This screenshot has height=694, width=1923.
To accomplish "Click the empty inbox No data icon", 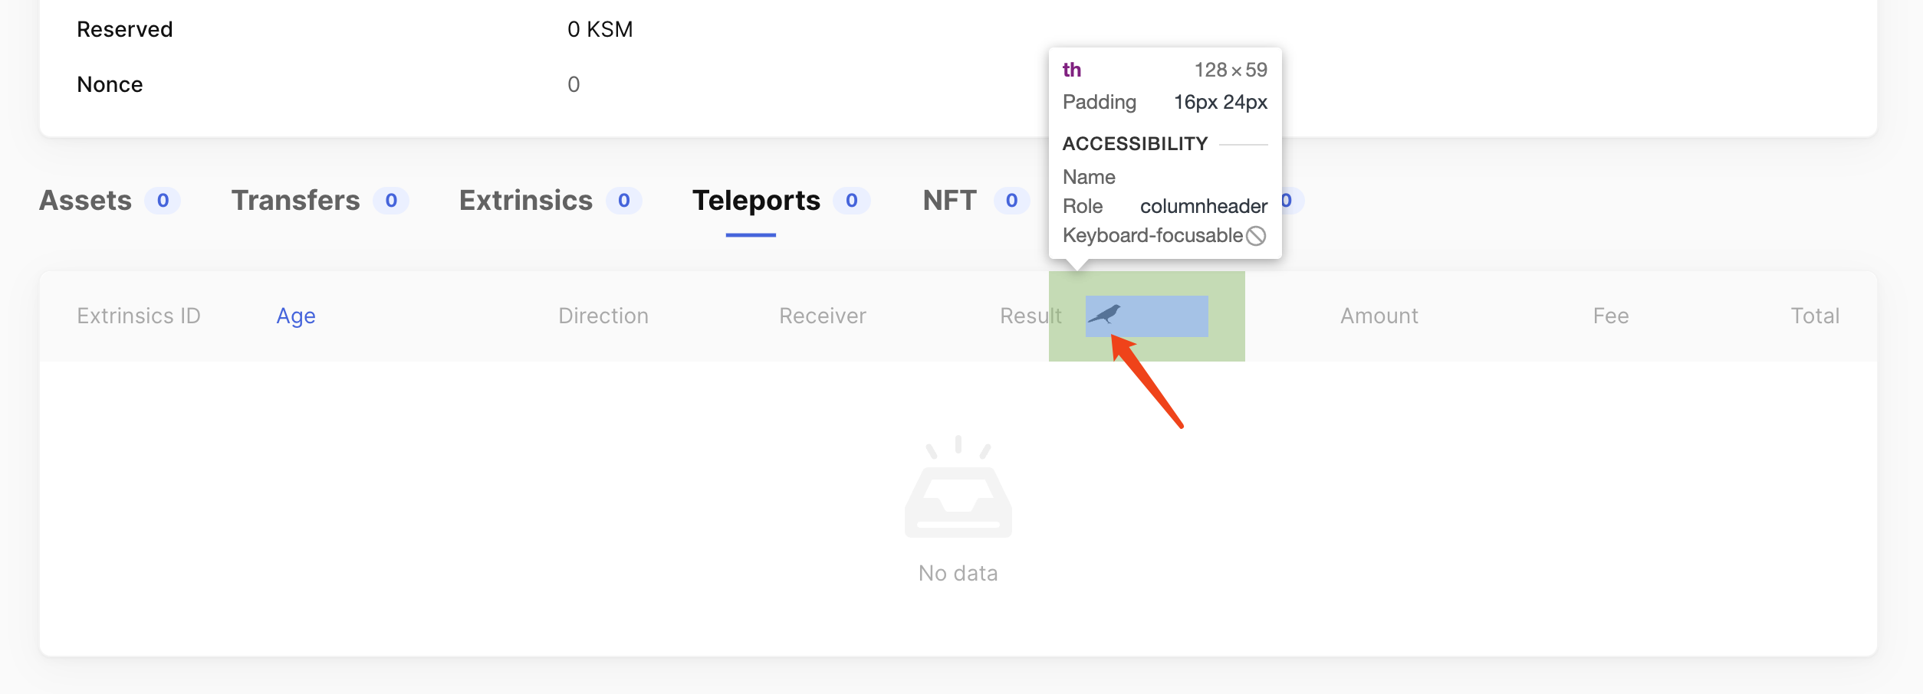I will tap(958, 487).
